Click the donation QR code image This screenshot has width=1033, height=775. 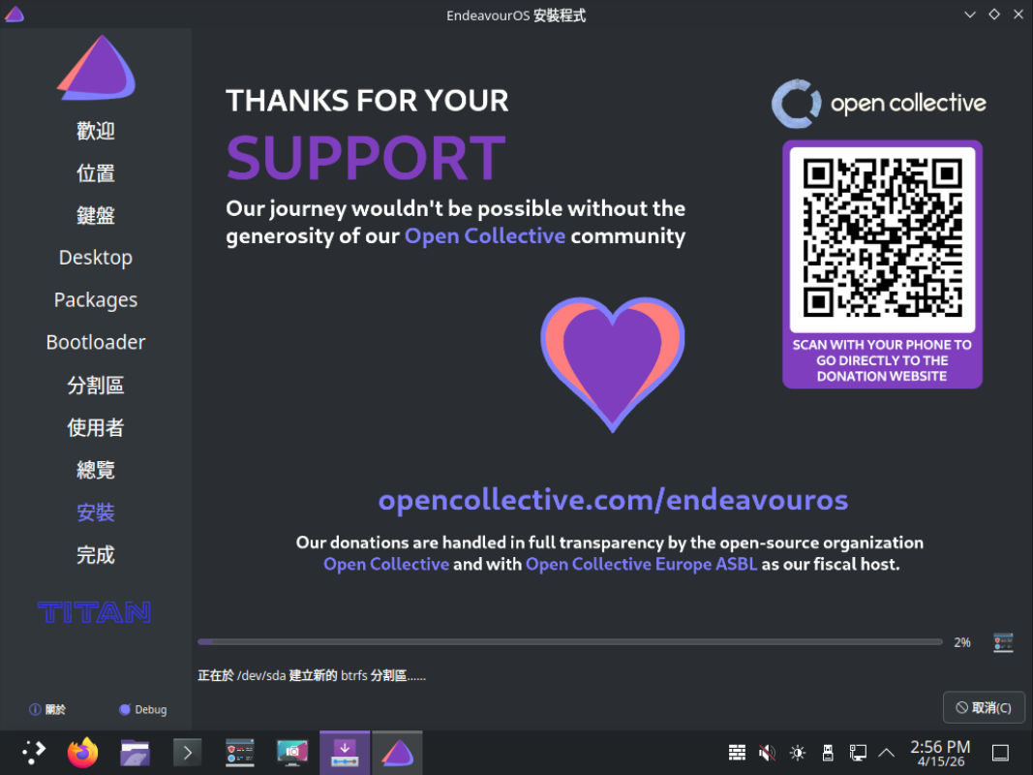[882, 239]
